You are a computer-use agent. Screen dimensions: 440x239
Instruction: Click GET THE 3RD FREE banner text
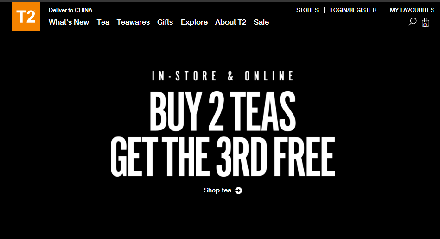[x=223, y=157]
